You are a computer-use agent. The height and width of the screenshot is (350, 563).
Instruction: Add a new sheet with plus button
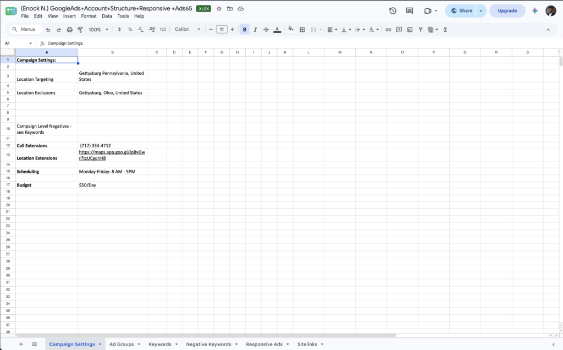(21, 344)
